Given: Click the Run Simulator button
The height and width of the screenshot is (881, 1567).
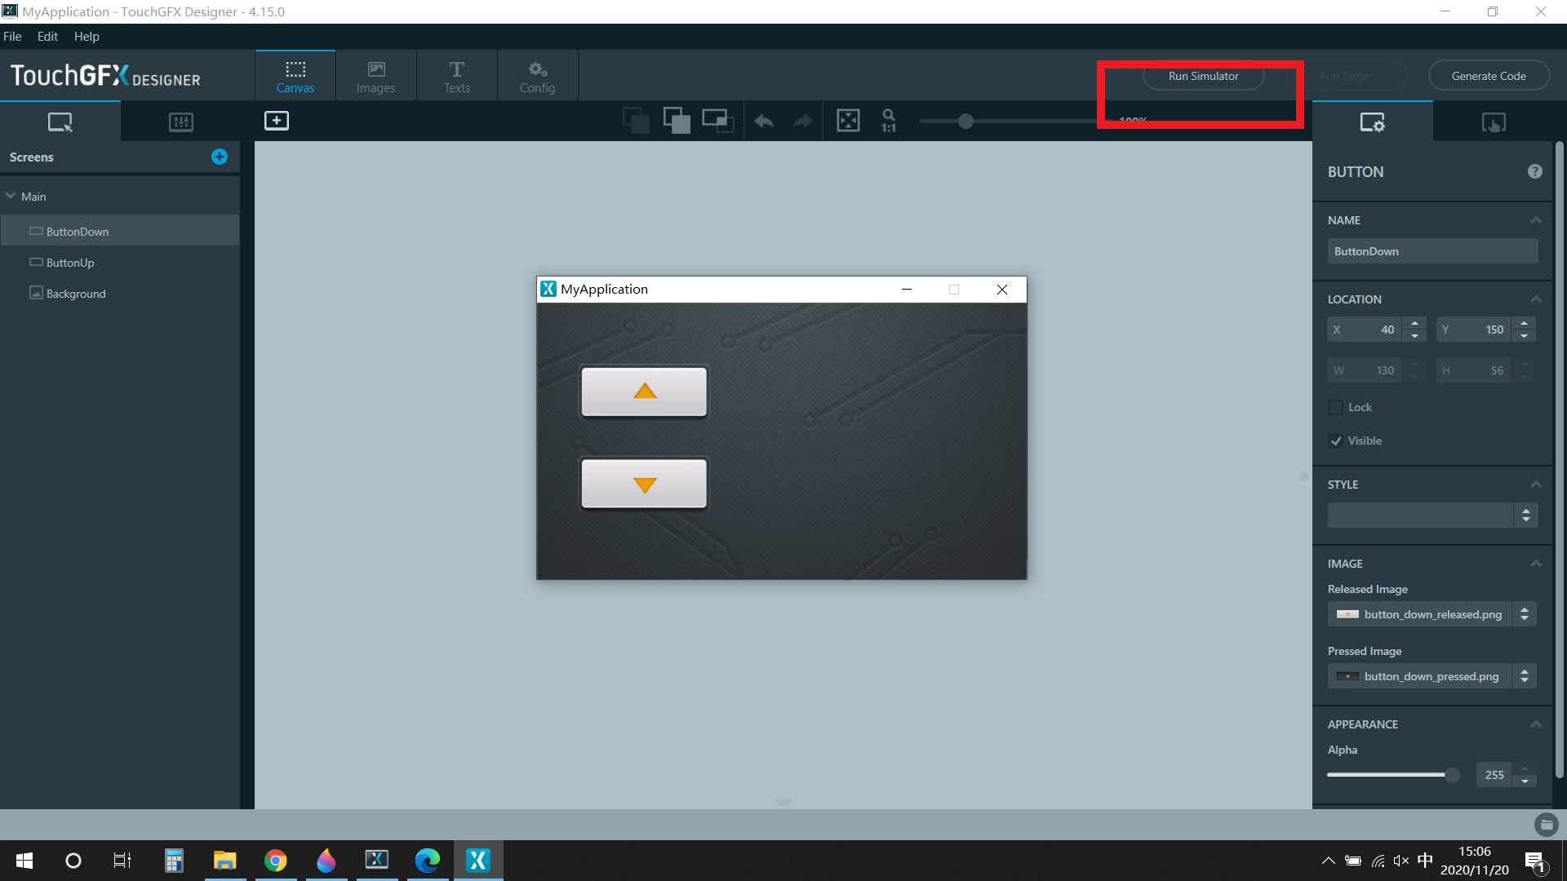Looking at the screenshot, I should pos(1203,76).
